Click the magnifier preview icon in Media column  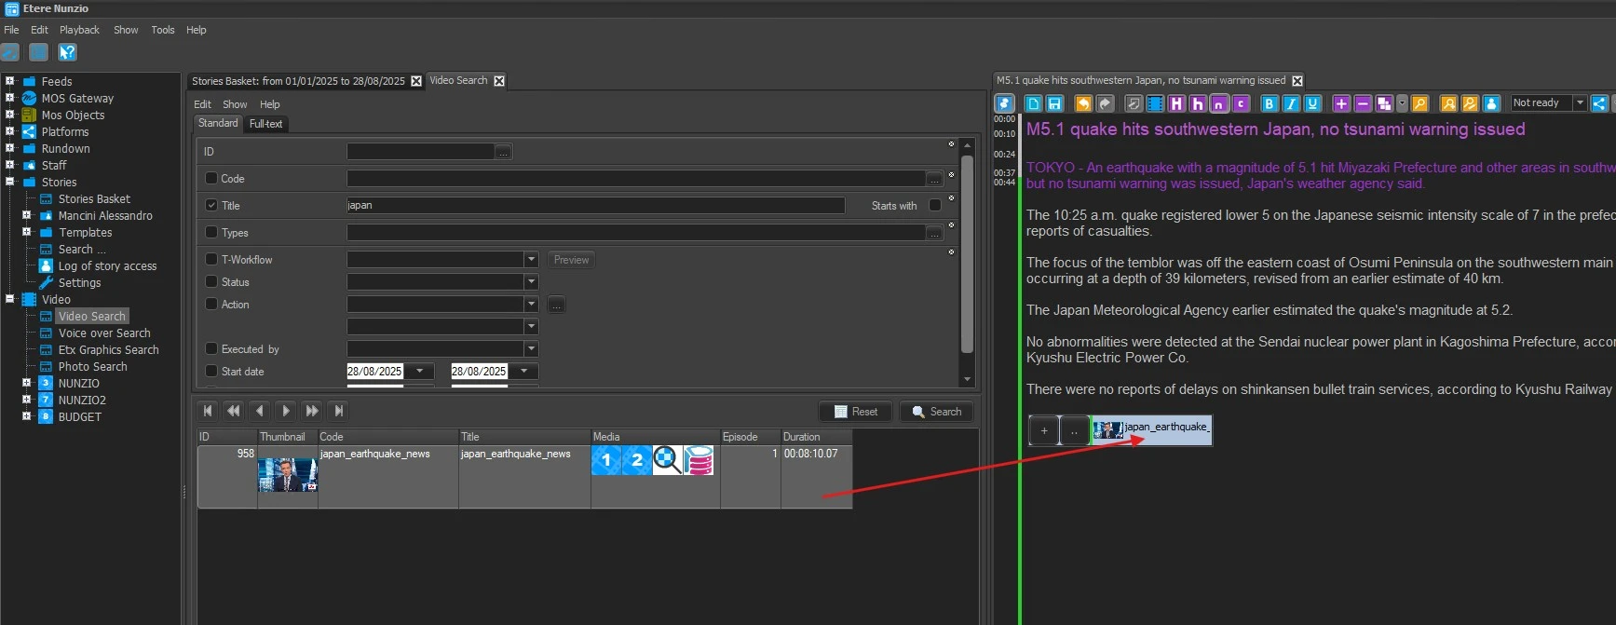point(667,460)
